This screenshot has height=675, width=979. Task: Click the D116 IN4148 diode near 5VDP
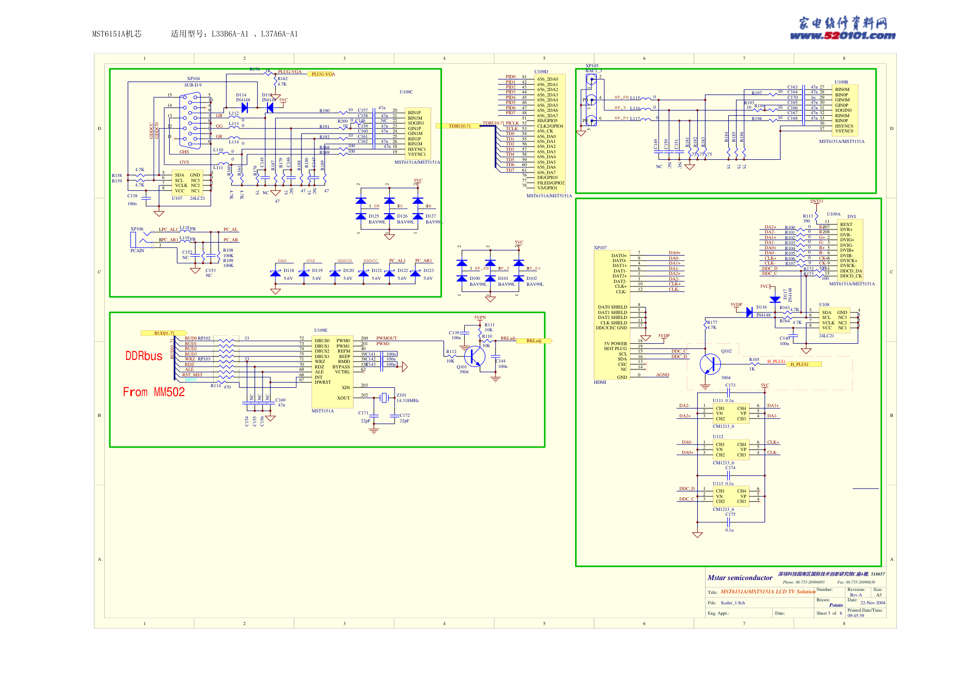[x=749, y=312]
